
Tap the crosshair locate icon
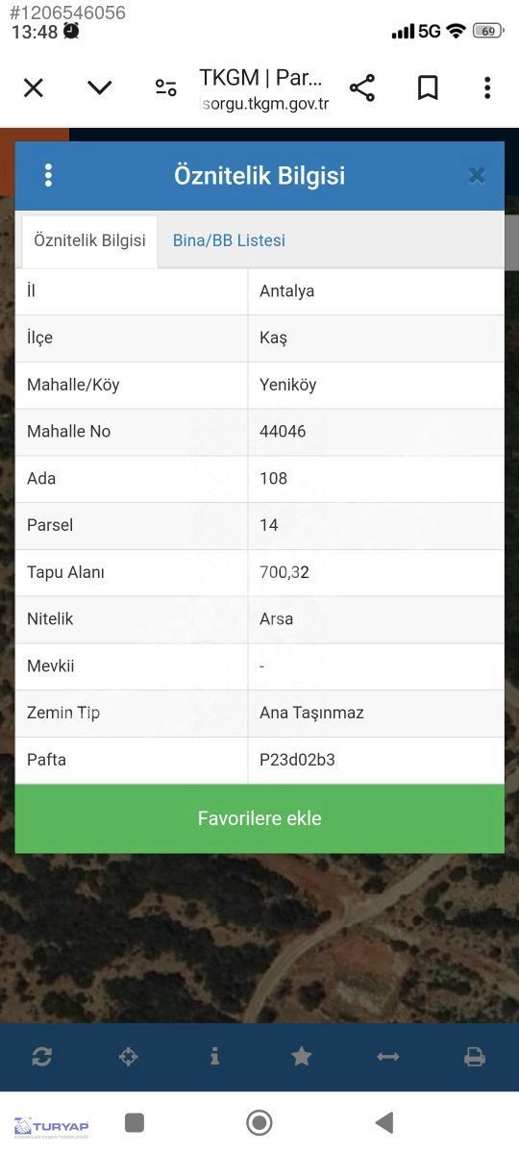pos(128,1057)
